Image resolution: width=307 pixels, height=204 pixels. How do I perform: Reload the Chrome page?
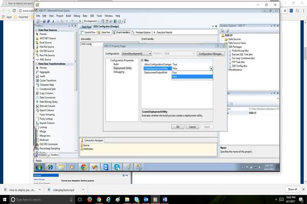[x=14, y=11]
